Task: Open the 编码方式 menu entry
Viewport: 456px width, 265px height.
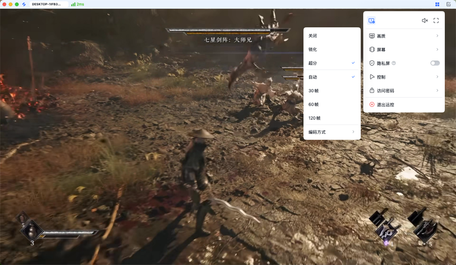Action: point(332,132)
